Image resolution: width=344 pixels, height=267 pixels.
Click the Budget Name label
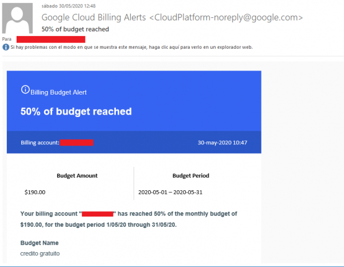click(40, 243)
